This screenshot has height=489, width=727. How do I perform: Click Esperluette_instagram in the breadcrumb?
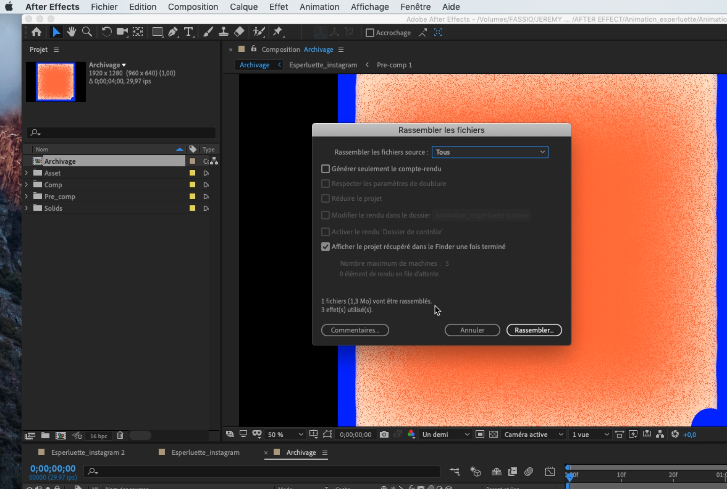[x=323, y=65]
